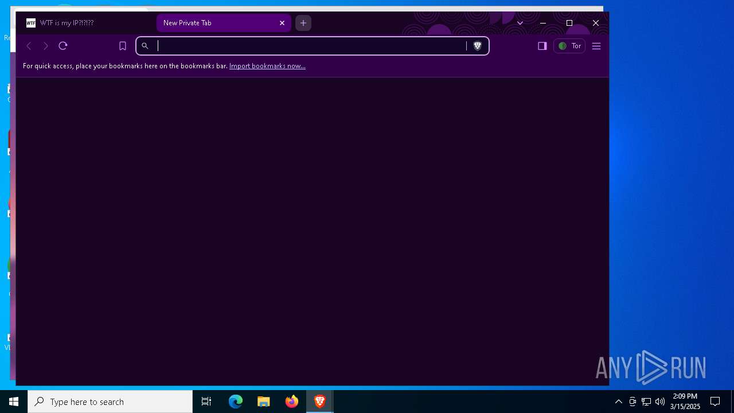The width and height of the screenshot is (734, 413).
Task: Bookmark this page with the bookmark icon
Action: coord(123,46)
